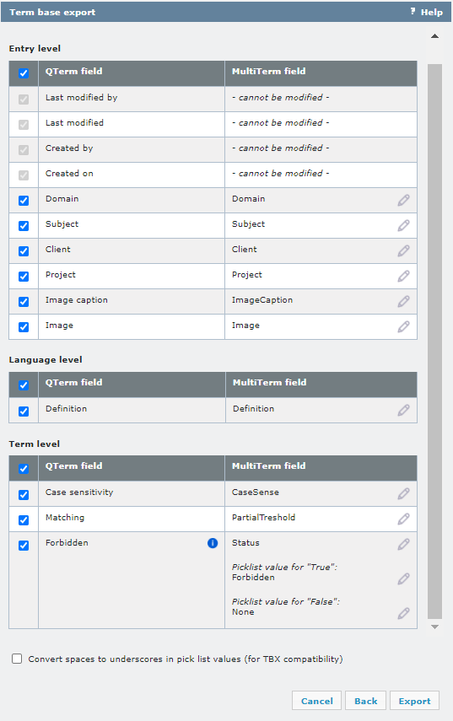This screenshot has width=453, height=721.
Task: Click the scrollbar up arrow
Action: 434,36
